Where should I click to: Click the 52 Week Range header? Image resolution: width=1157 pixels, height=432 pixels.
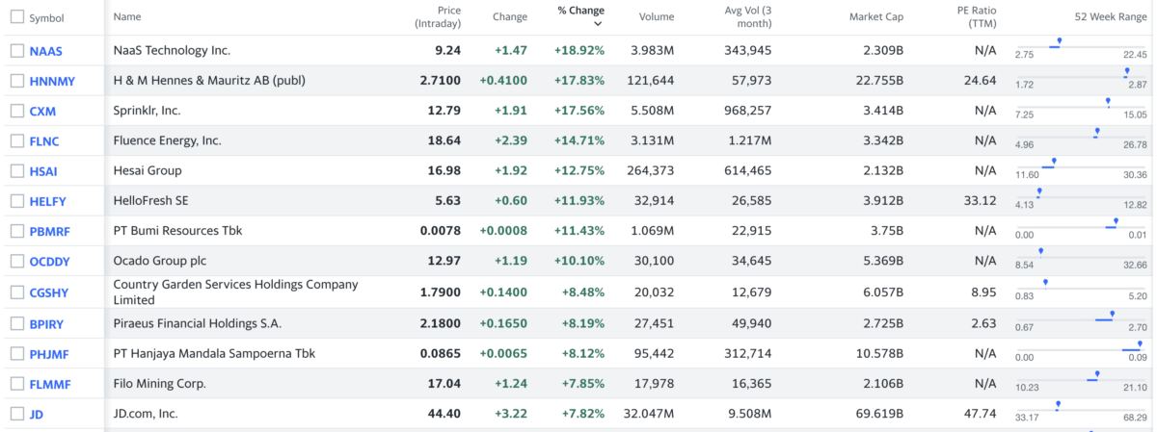coord(1111,16)
